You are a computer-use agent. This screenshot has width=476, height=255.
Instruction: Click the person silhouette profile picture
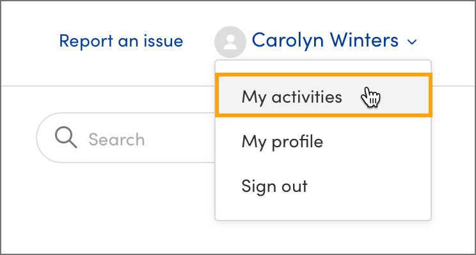coord(230,42)
